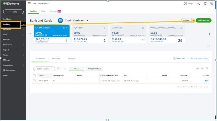Toggle the checkbox for the 07/11/2017 row

tap(34, 81)
